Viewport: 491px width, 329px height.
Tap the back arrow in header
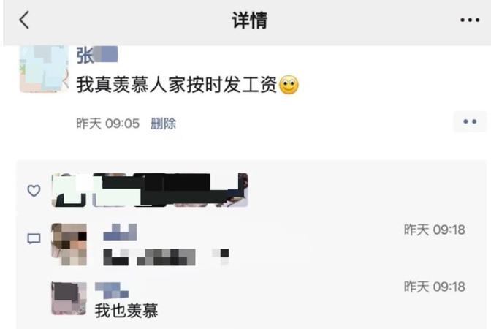click(x=24, y=20)
